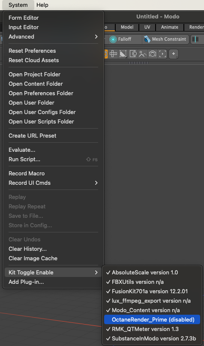Select the mountain image viewport icon

[x=143, y=54]
